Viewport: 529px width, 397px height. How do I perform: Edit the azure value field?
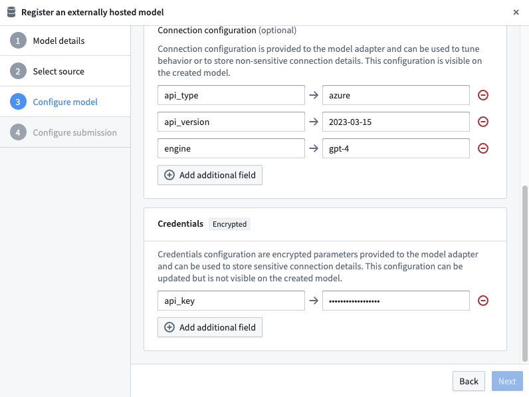(x=395, y=95)
